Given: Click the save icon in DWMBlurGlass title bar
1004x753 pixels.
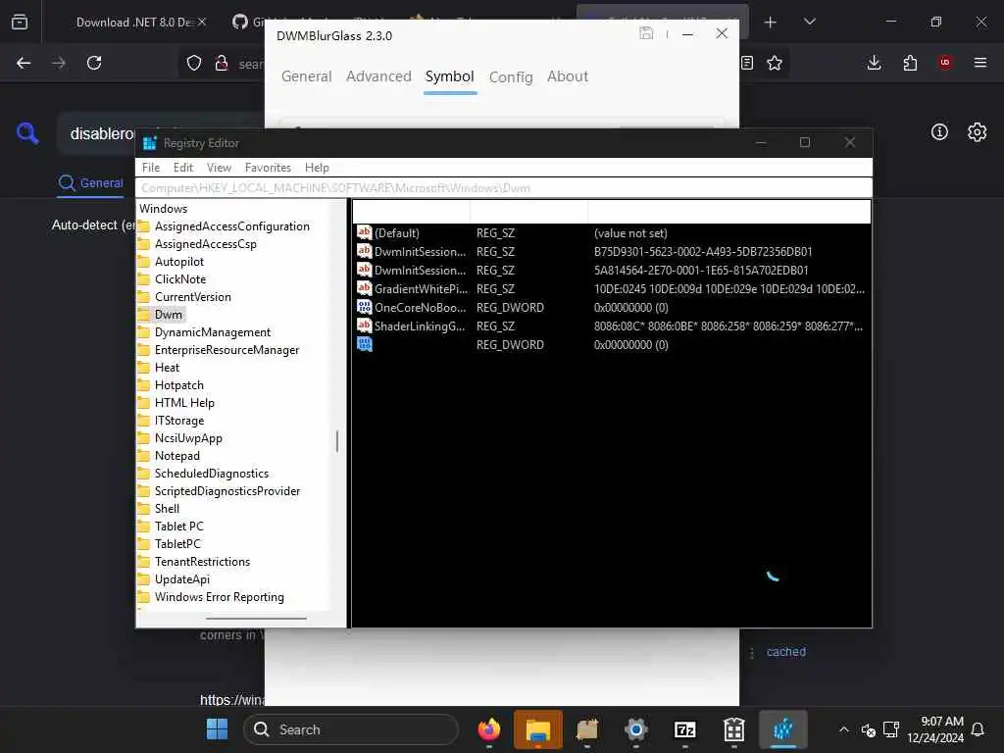Looking at the screenshot, I should [646, 33].
